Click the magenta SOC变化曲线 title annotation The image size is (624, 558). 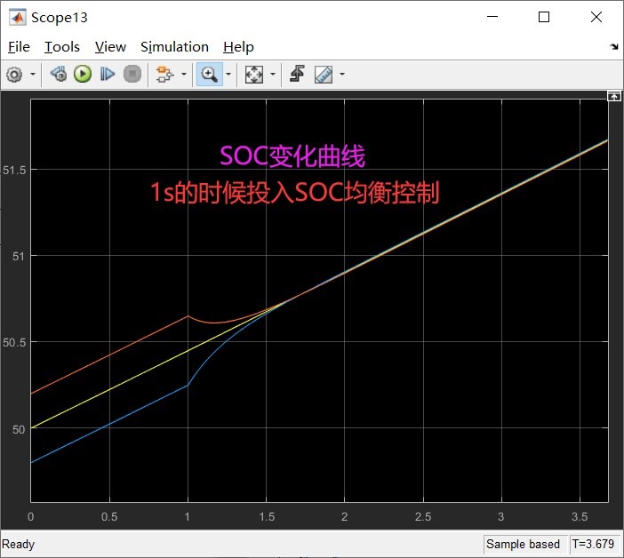click(x=292, y=155)
